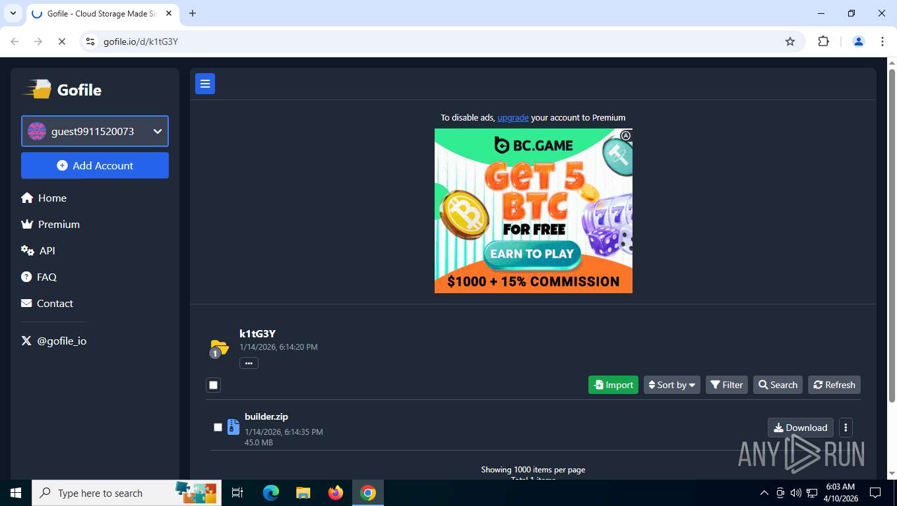Open the Premium page from the sidebar

point(50,224)
